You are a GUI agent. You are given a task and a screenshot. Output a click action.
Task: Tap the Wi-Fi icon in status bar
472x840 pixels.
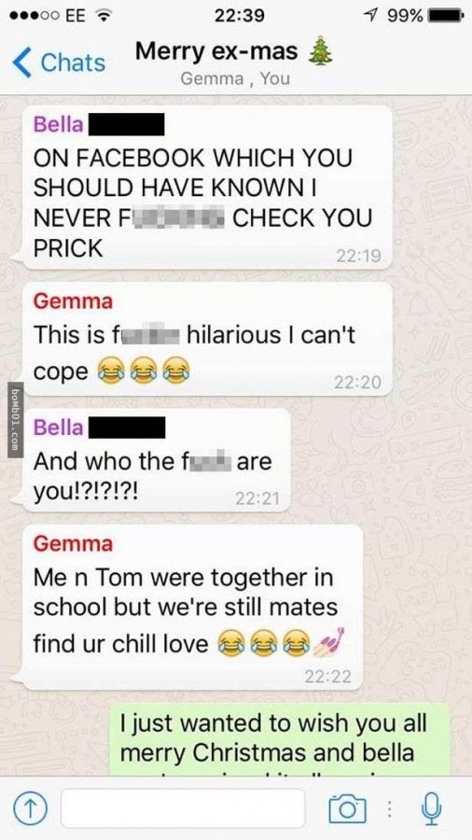click(102, 16)
